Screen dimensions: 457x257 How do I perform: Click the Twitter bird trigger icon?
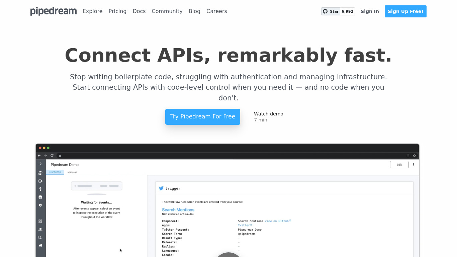coord(161,188)
